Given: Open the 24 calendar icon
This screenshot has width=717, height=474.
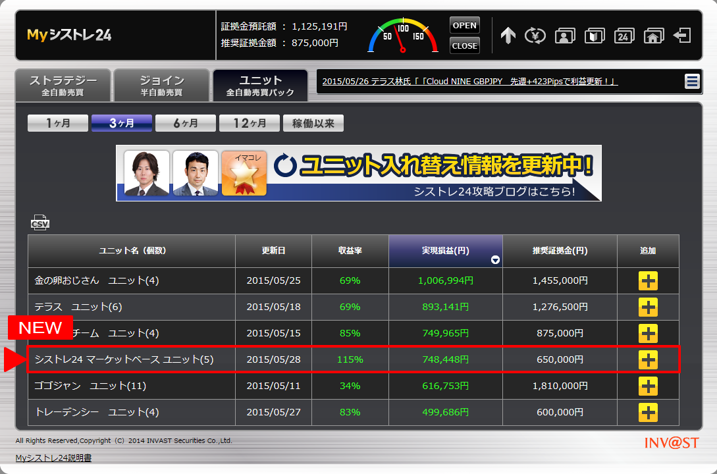Looking at the screenshot, I should [624, 36].
